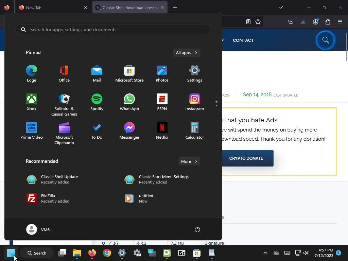Launch Prime Video app

coord(32,131)
